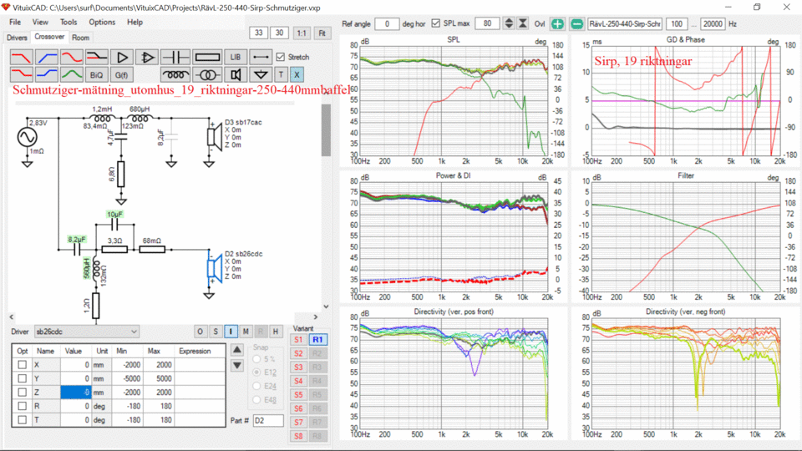This screenshot has height=451, width=802.
Task: Open the Tools menu
Action: [x=68, y=22]
